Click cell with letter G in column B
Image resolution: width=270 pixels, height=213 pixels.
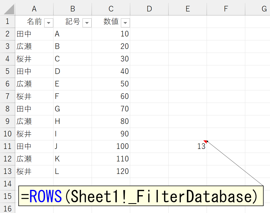point(72,109)
